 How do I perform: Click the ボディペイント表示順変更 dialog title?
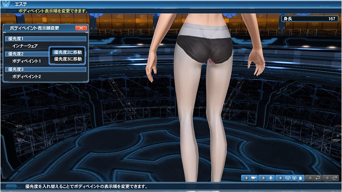pyautogui.click(x=35, y=28)
